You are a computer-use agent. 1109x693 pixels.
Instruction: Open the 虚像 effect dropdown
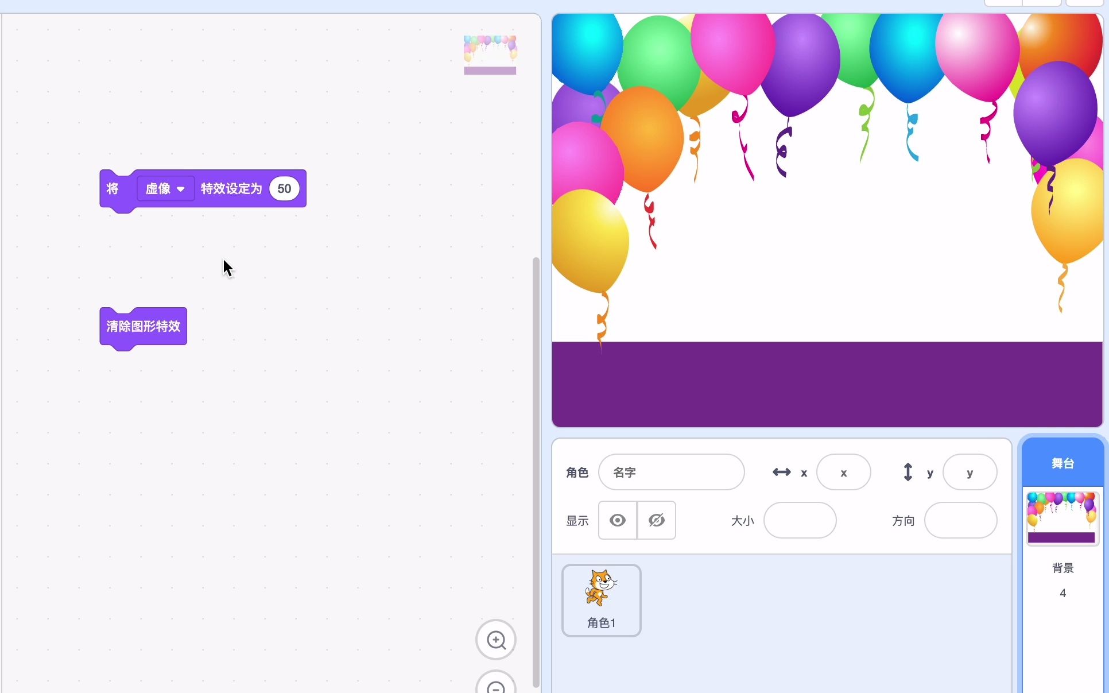pyautogui.click(x=165, y=188)
